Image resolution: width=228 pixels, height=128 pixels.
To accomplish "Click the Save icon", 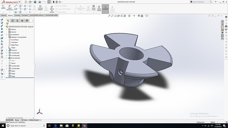I will coord(35,2).
